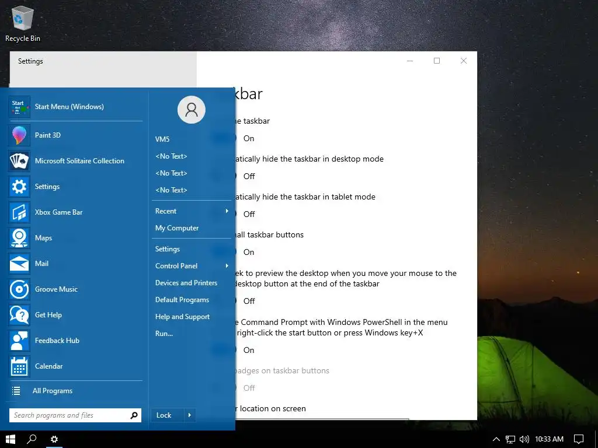Open the taskbar location on screen dropdown
The height and width of the screenshot is (448, 598).
click(322, 419)
